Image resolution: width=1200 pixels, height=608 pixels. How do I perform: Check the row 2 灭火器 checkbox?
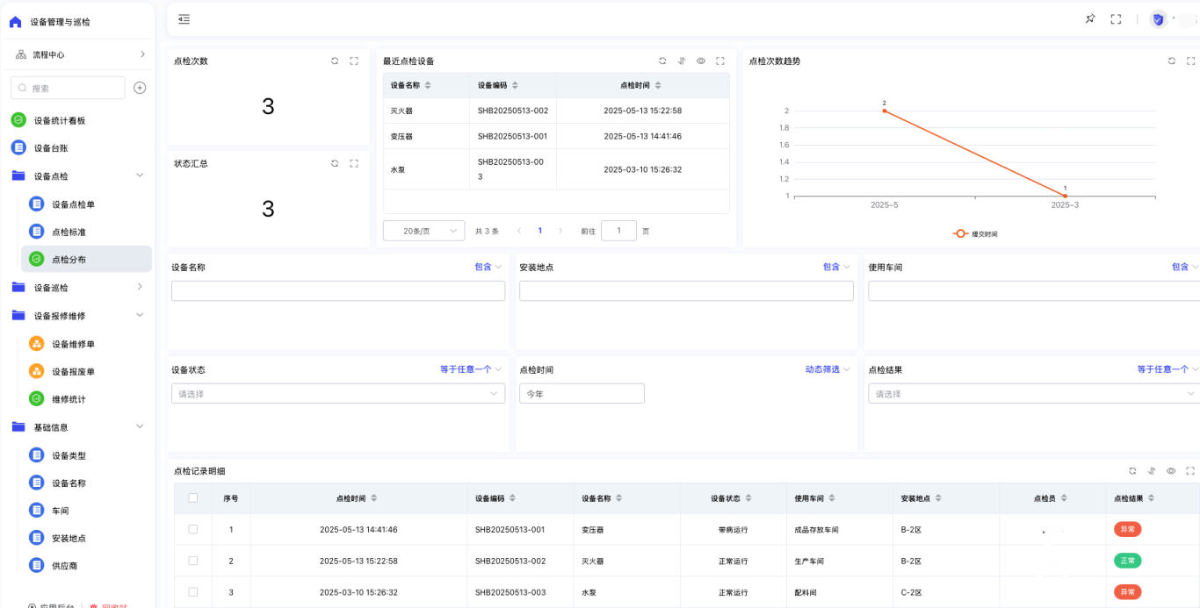pos(193,561)
